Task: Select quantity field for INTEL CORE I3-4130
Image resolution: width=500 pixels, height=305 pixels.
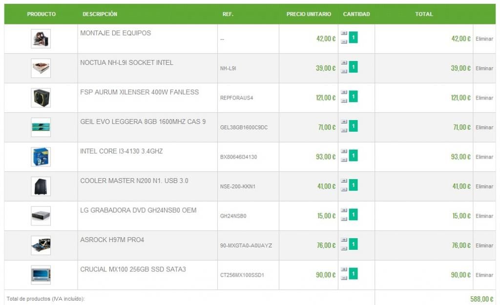Action: click(x=354, y=156)
